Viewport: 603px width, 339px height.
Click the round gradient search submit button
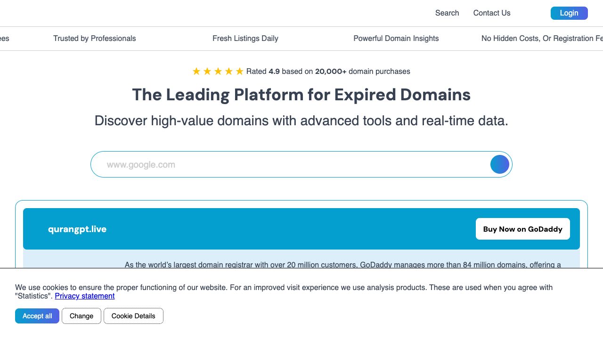pos(499,164)
